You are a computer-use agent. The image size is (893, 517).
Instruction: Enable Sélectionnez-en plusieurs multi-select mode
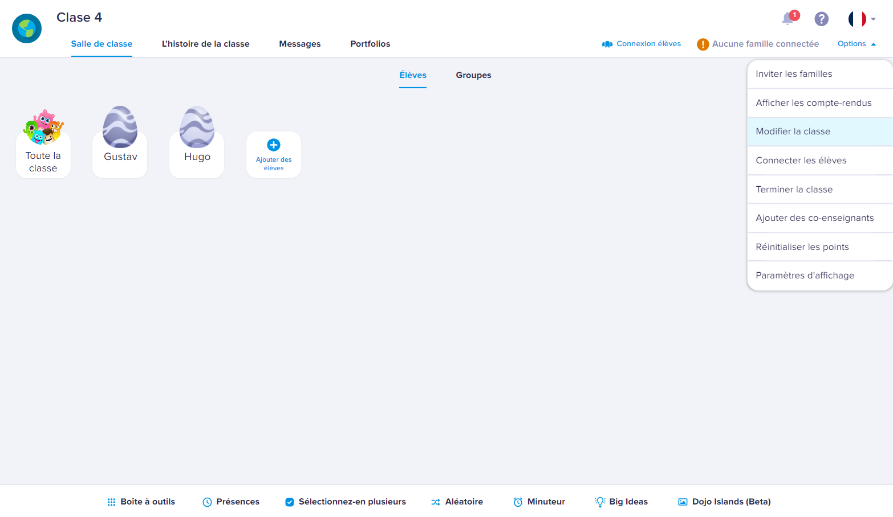[345, 502]
